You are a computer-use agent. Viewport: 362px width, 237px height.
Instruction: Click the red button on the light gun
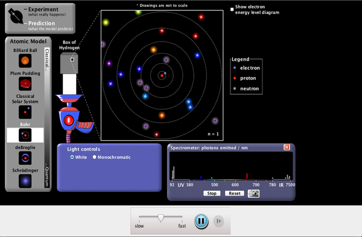[69, 120]
